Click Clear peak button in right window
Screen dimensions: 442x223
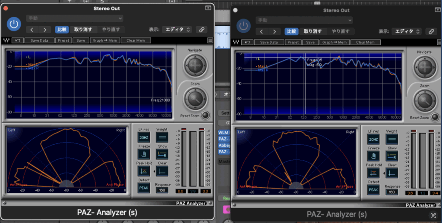(392, 173)
